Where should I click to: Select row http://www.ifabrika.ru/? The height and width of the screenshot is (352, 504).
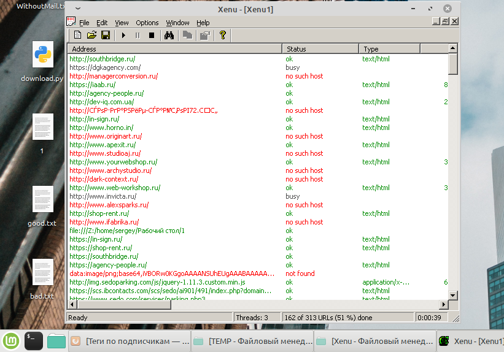point(258,222)
